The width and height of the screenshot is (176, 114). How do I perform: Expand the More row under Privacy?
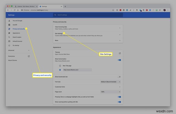(x=88, y=40)
